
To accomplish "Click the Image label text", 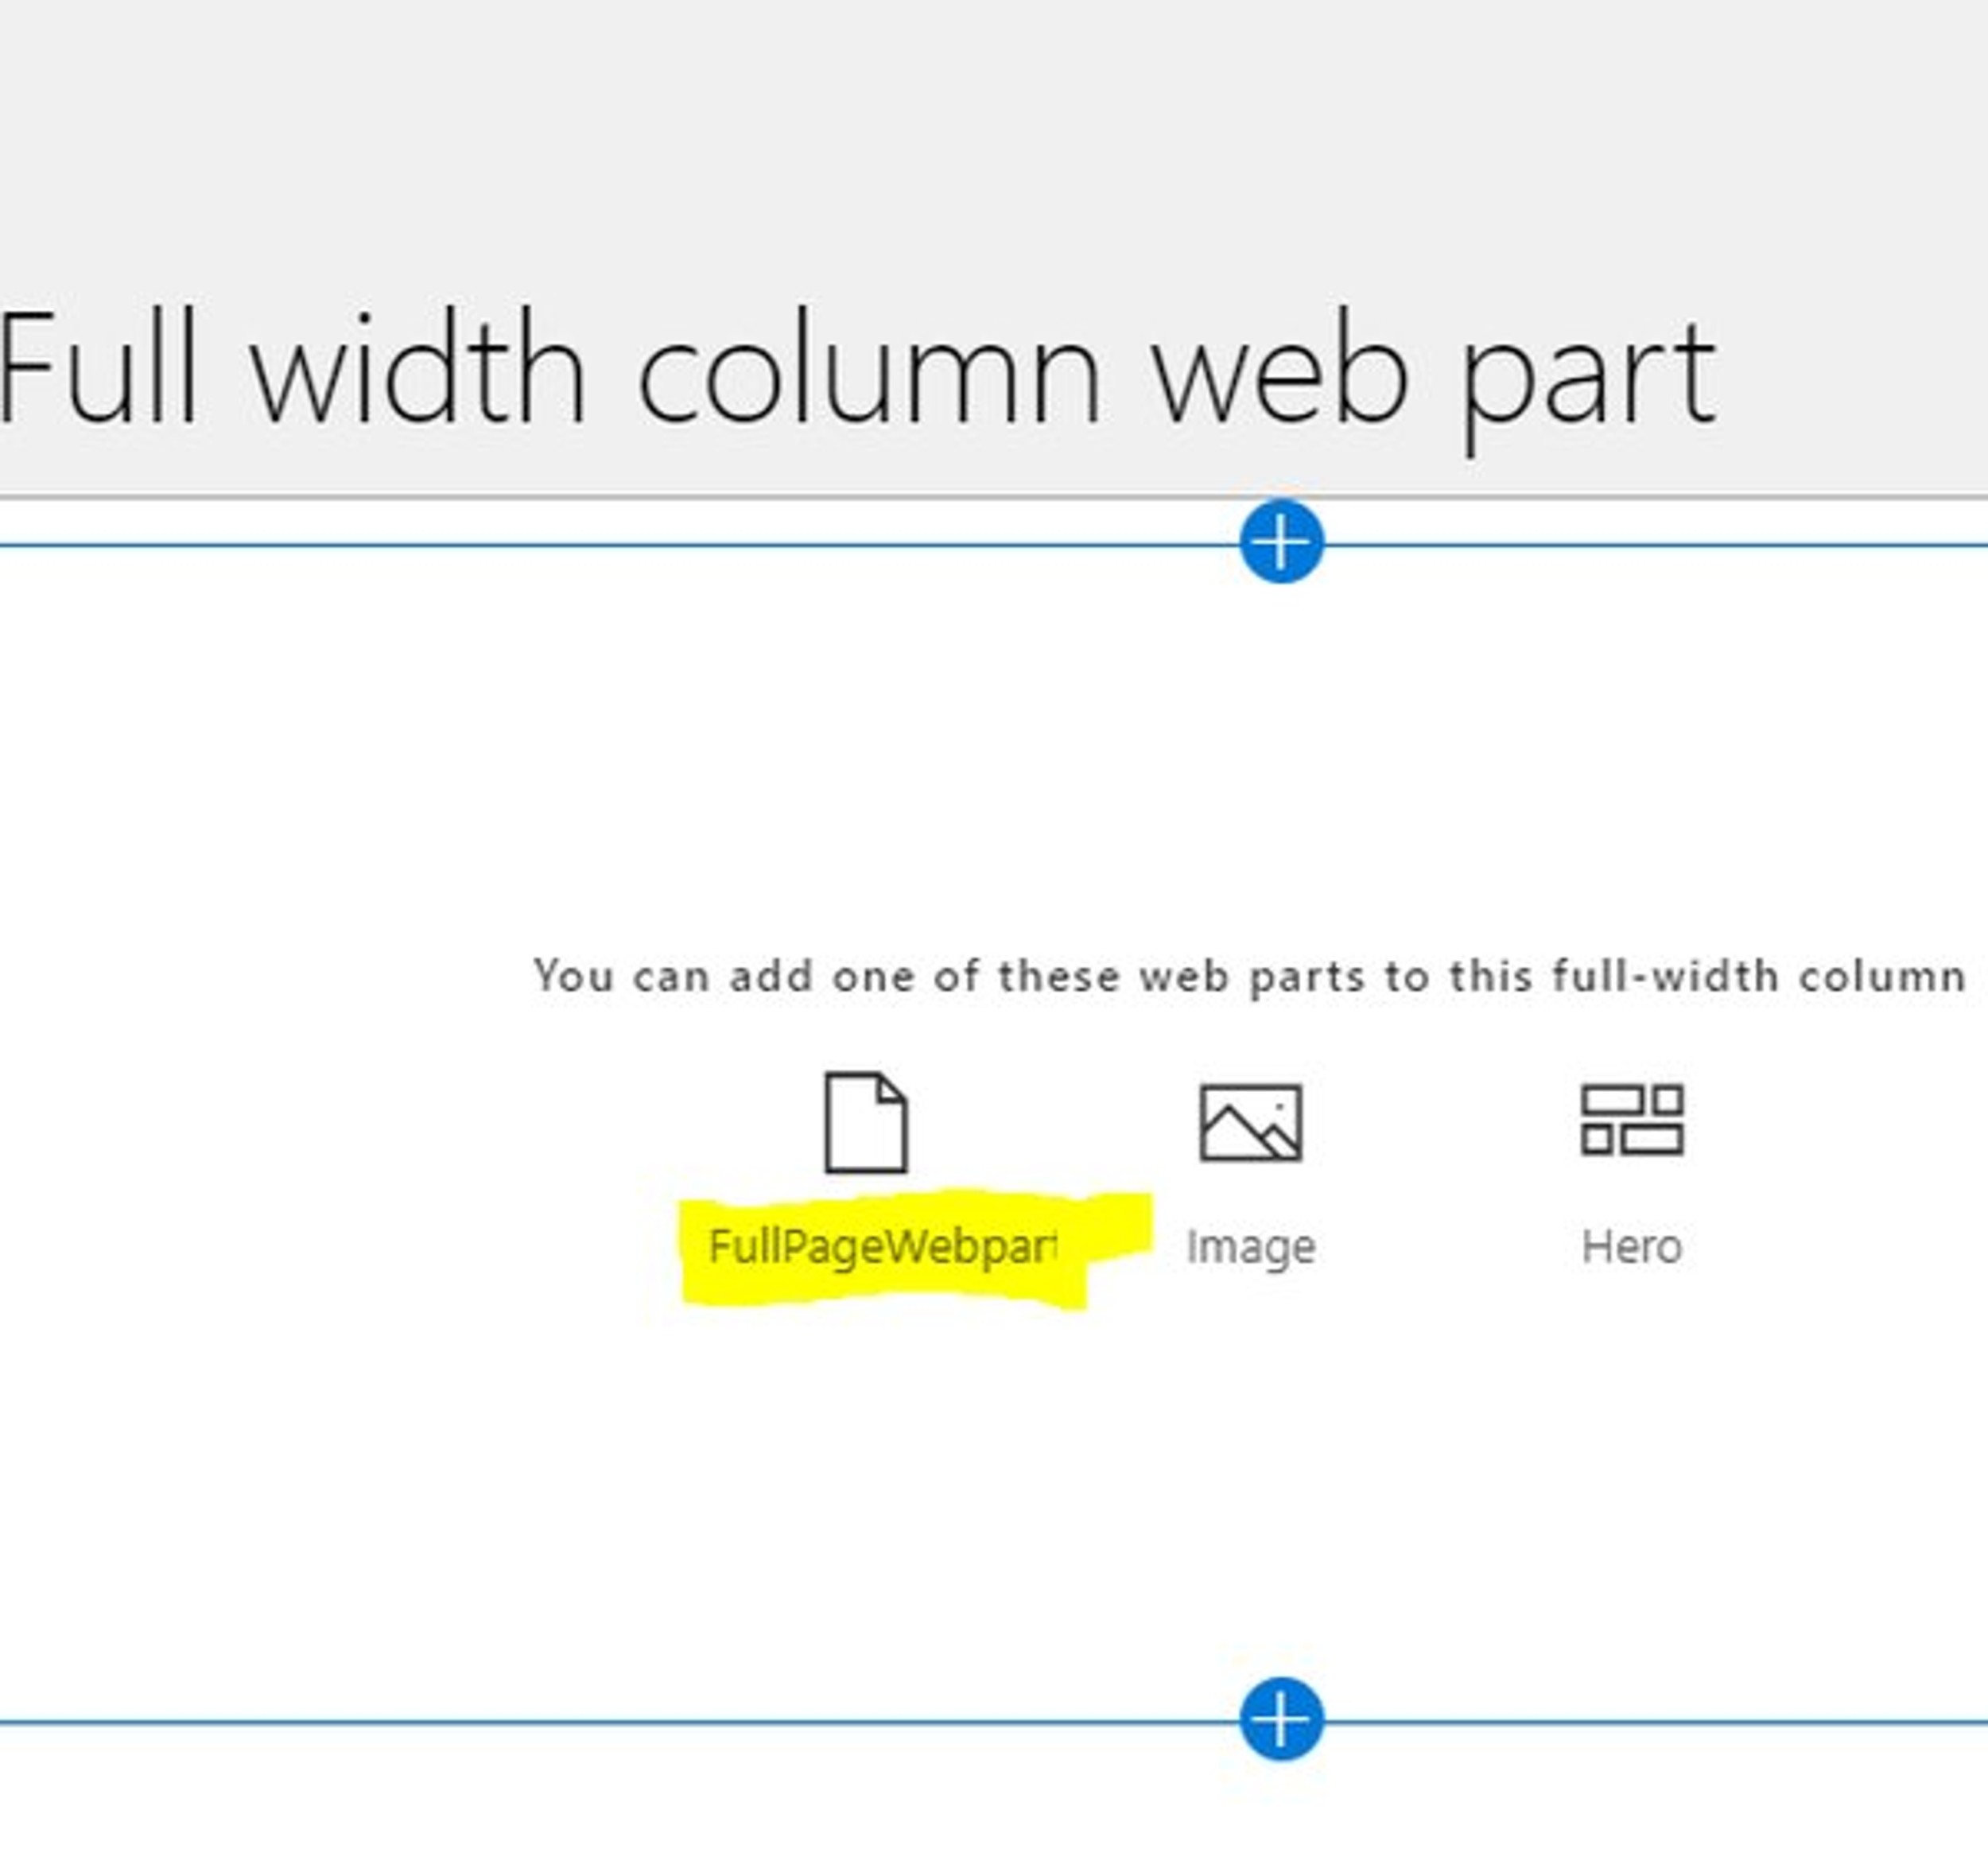I will [x=1250, y=1246].
